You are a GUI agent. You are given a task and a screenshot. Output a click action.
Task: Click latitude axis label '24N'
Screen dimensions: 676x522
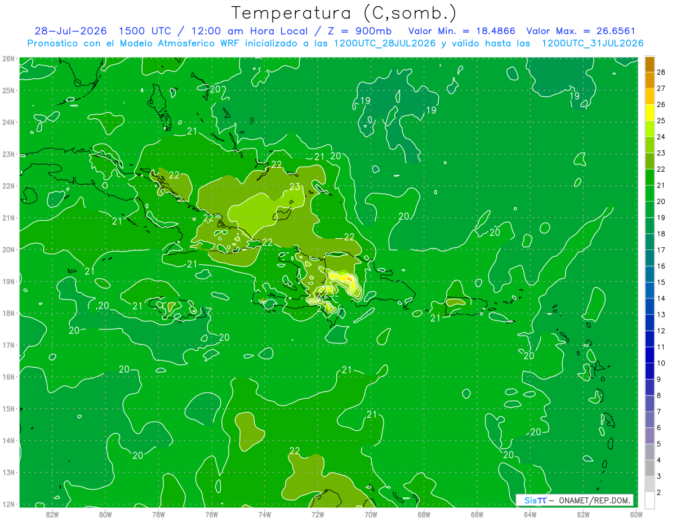[x=8, y=122]
